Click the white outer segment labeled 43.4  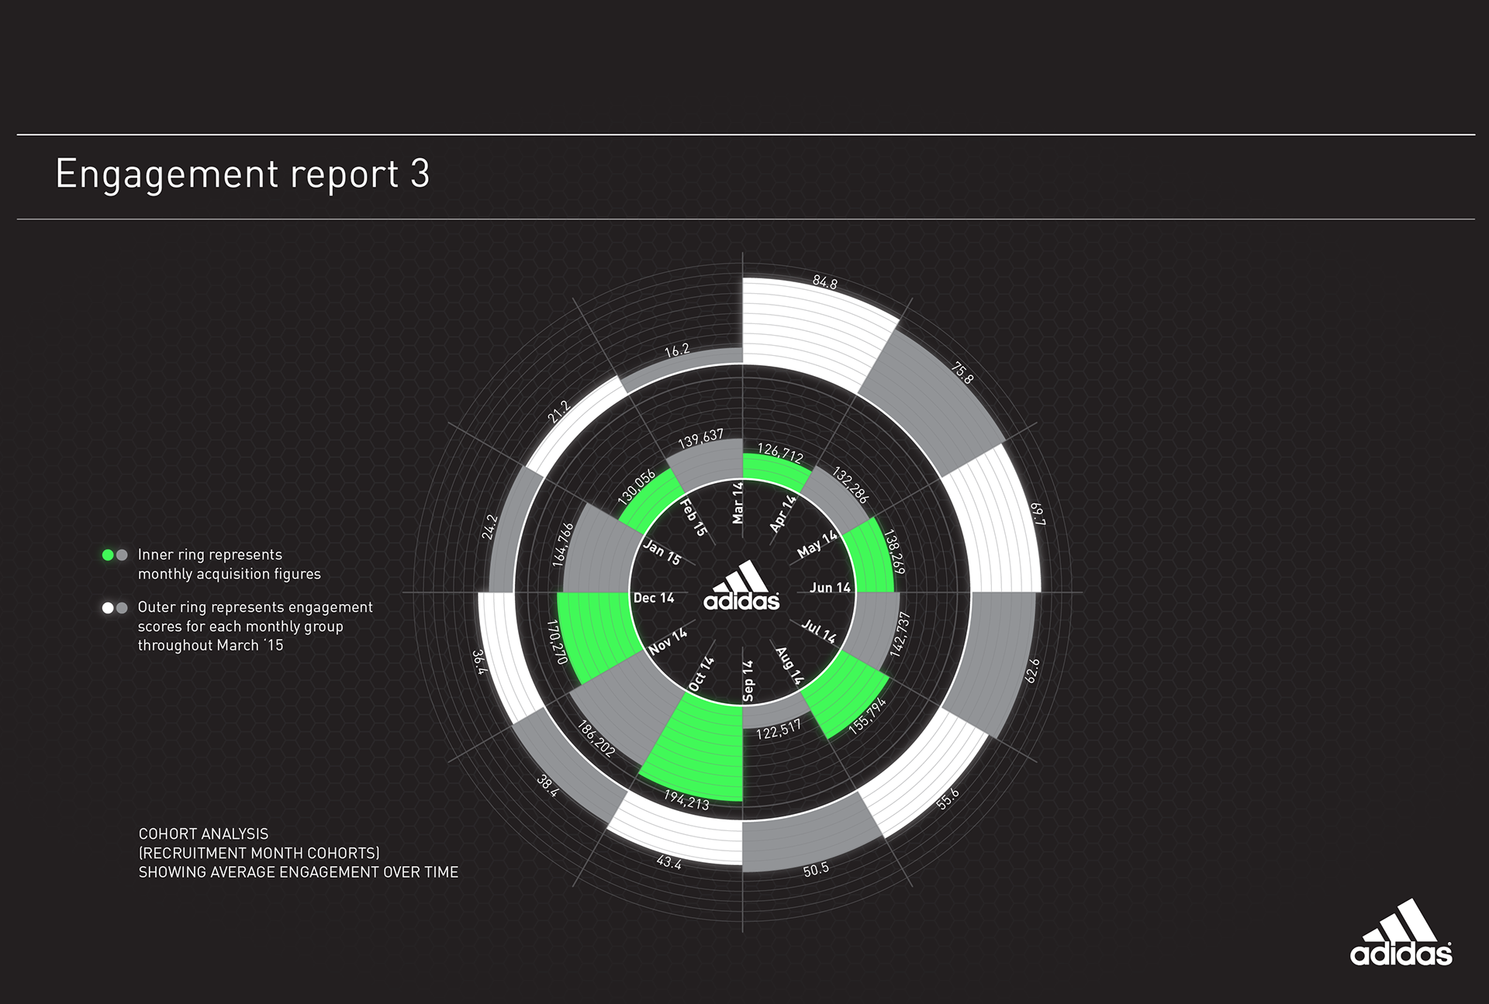pos(679,837)
